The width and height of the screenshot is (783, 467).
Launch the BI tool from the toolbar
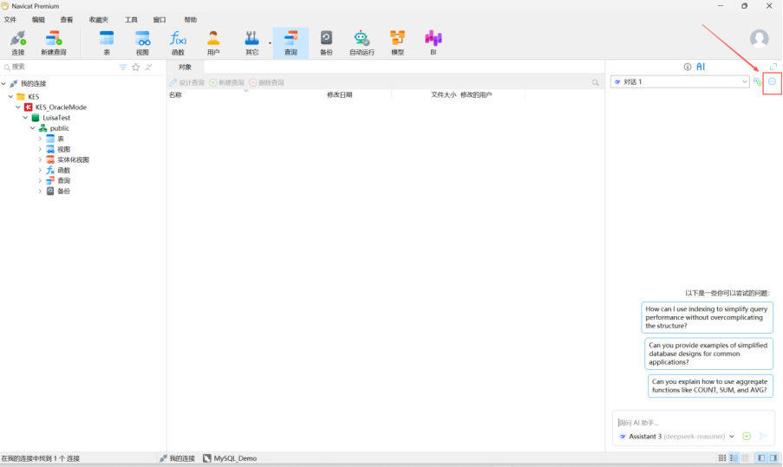433,42
